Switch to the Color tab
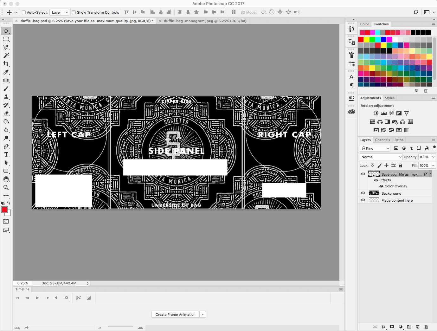This screenshot has height=331, width=437. click(364, 24)
